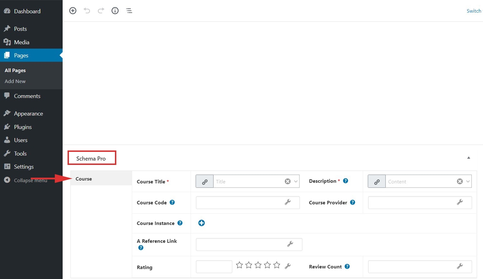The height and width of the screenshot is (279, 483).
Task: Click Add New under the Pages menu
Action: [15, 81]
